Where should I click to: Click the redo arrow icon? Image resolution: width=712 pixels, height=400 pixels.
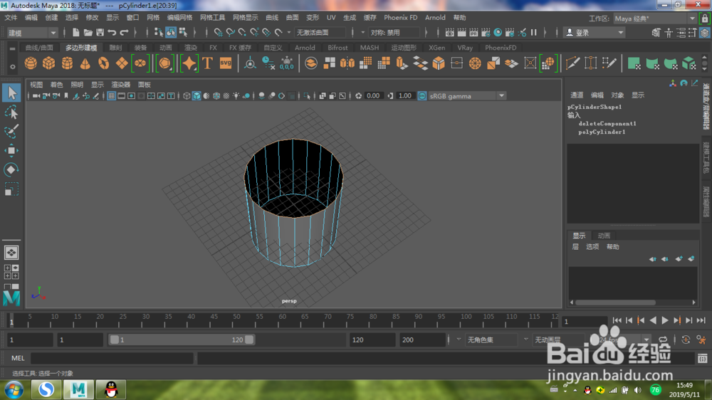point(124,32)
